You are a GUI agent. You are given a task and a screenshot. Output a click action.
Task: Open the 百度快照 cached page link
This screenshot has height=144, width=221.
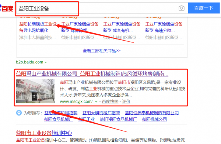pos(110,102)
